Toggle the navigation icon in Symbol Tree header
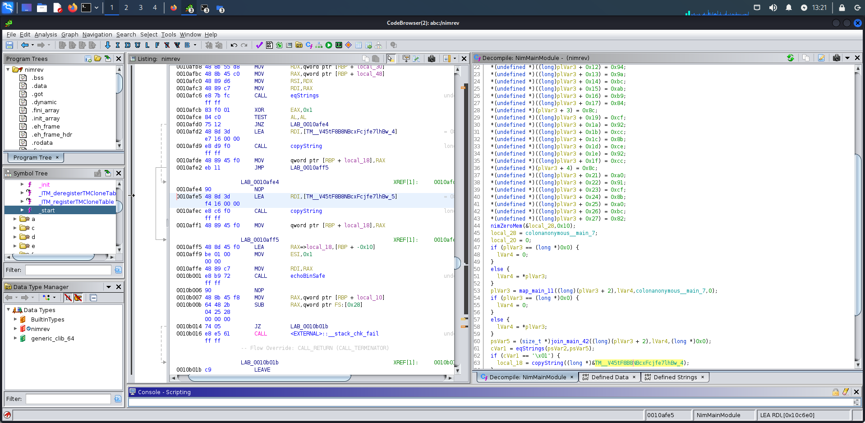 click(x=108, y=173)
